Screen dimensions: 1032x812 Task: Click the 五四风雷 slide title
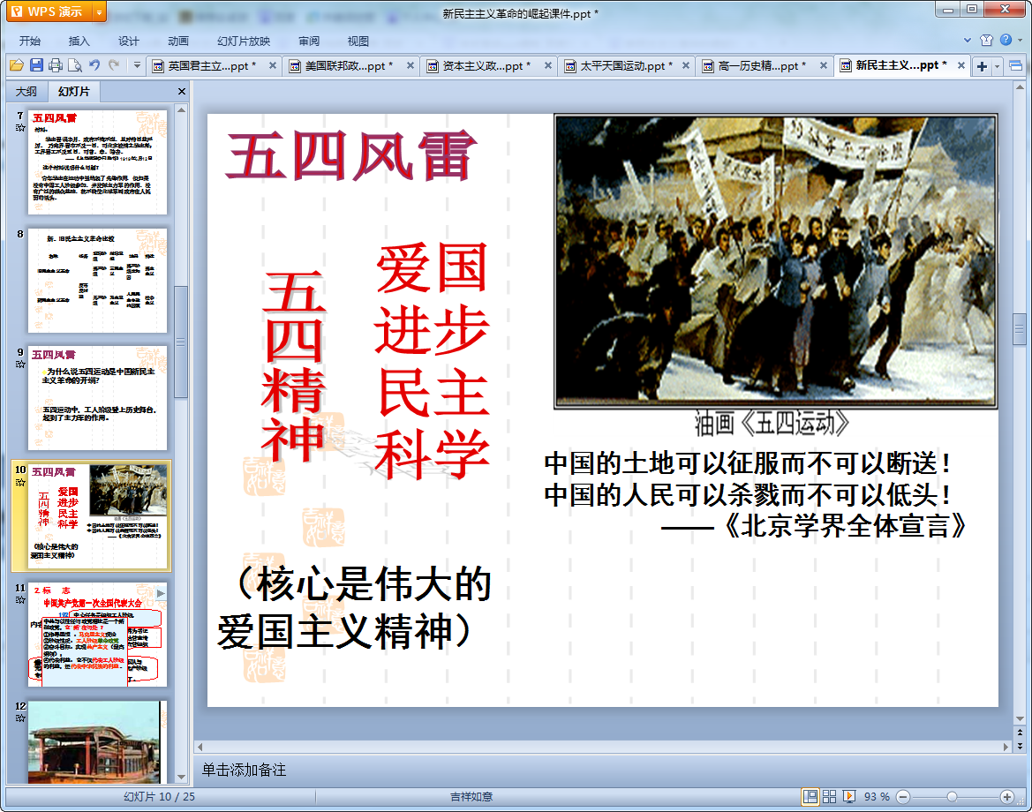(x=351, y=156)
